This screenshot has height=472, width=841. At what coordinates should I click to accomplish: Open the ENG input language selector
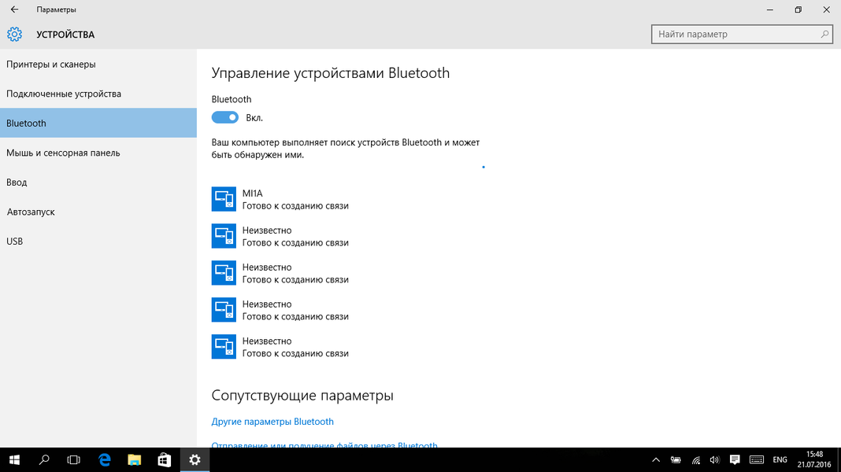coord(780,459)
